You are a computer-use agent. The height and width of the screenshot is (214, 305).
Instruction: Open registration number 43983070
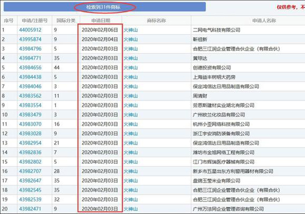pos(30,124)
